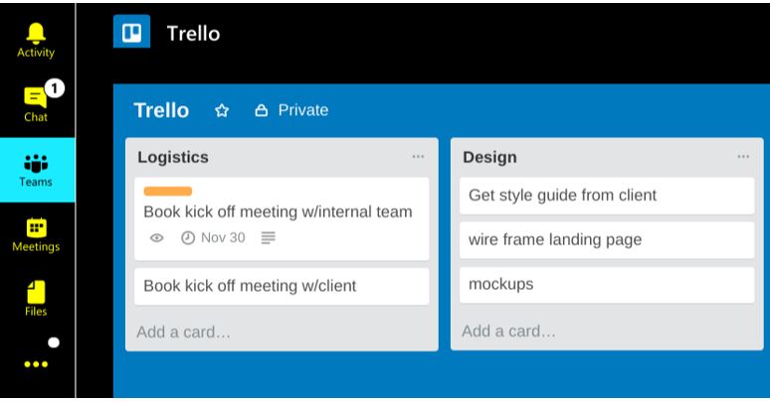Toggle the eye watch icon on card
The image size is (770, 402).
[x=156, y=238]
